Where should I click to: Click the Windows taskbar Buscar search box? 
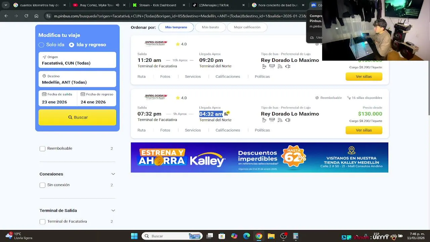pyautogui.click(x=172, y=236)
